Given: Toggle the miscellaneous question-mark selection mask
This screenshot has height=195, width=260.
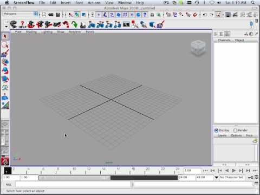Looking at the screenshot, I should point(145,15).
